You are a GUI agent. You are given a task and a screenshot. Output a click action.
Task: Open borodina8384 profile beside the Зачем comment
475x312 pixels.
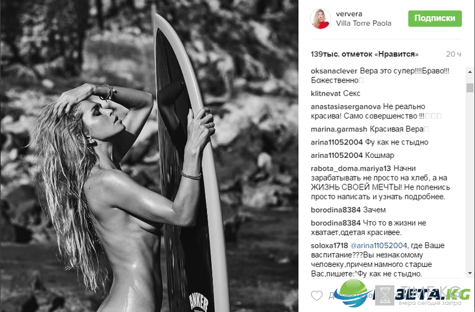tap(336, 210)
